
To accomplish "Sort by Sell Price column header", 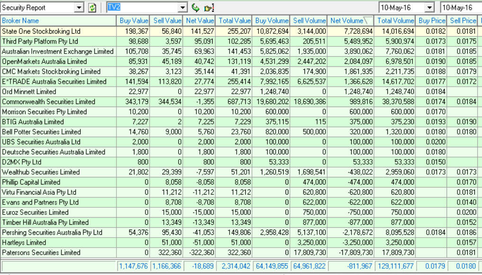I will click(x=463, y=20).
